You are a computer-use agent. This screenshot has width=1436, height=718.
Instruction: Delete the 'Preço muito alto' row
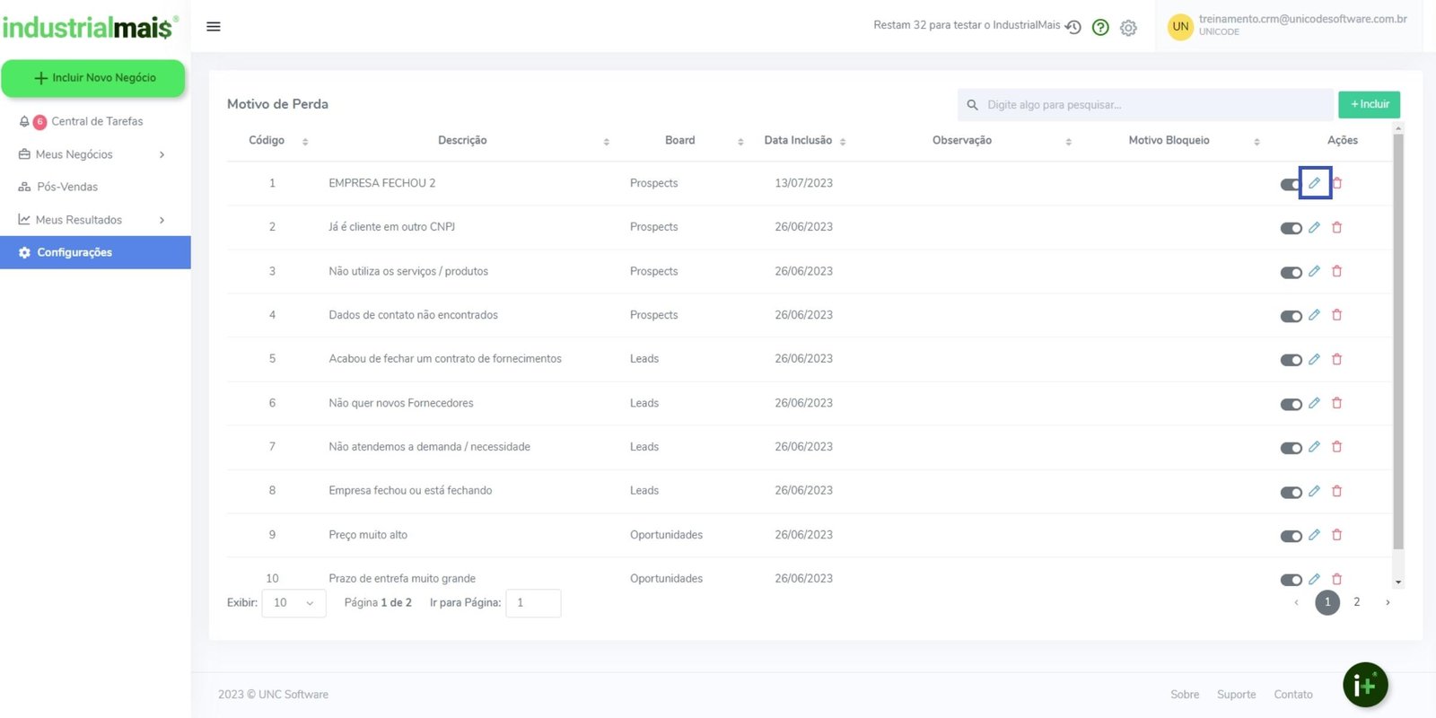[x=1336, y=535]
